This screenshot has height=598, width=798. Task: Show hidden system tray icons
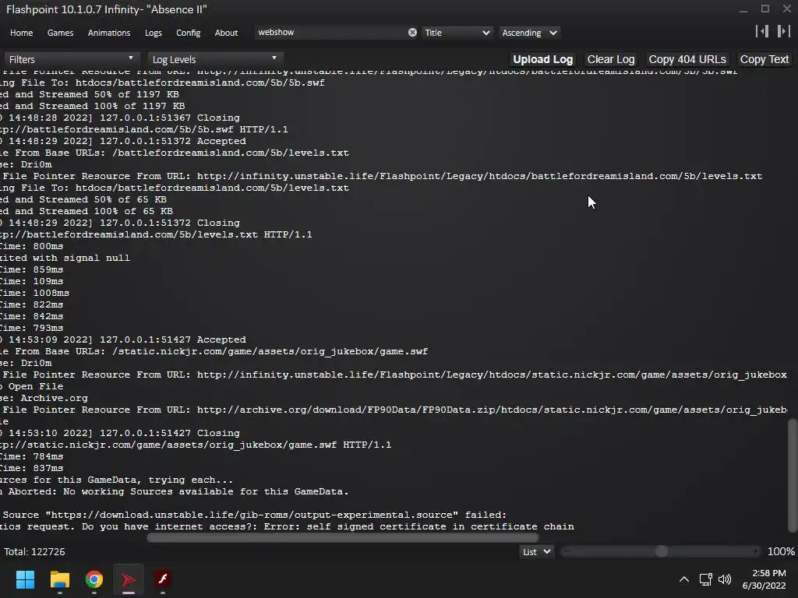tap(684, 579)
